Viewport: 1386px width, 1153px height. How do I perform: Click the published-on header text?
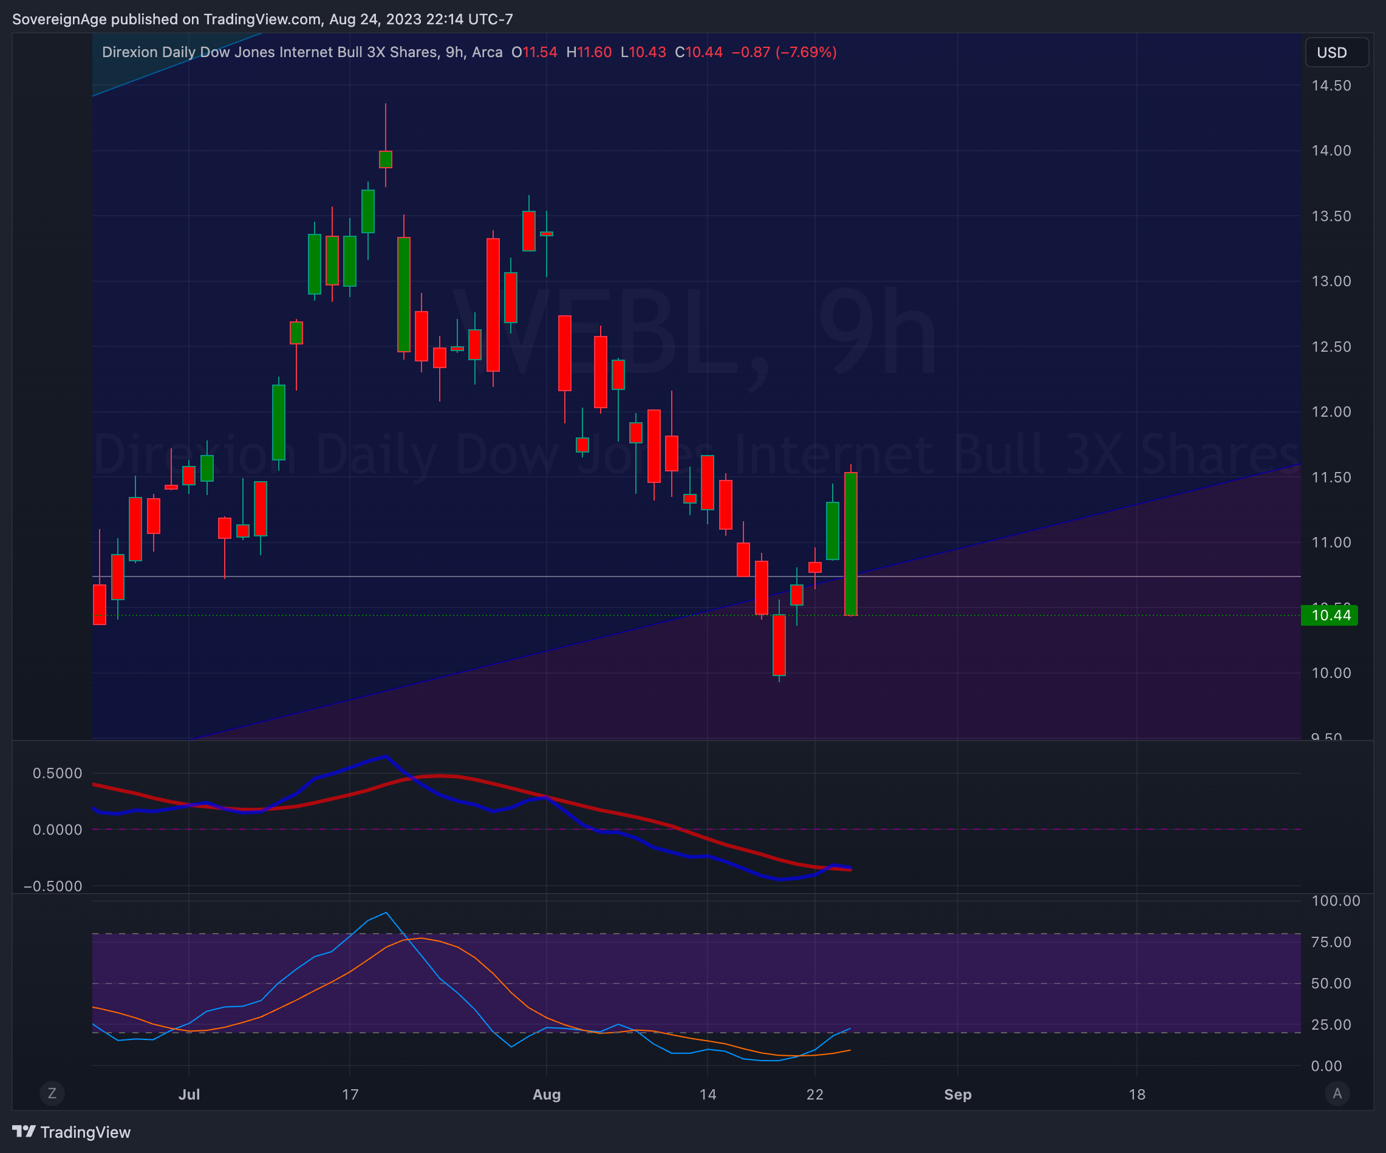[x=262, y=19]
